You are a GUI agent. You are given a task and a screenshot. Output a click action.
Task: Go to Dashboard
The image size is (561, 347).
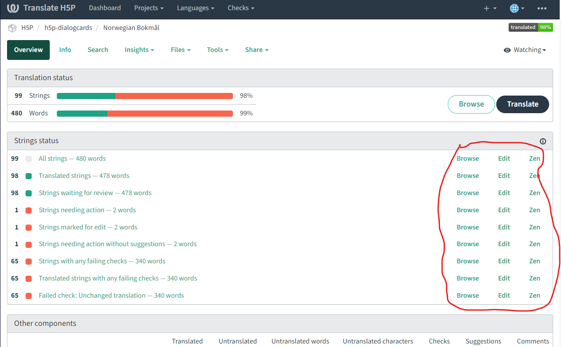click(105, 8)
